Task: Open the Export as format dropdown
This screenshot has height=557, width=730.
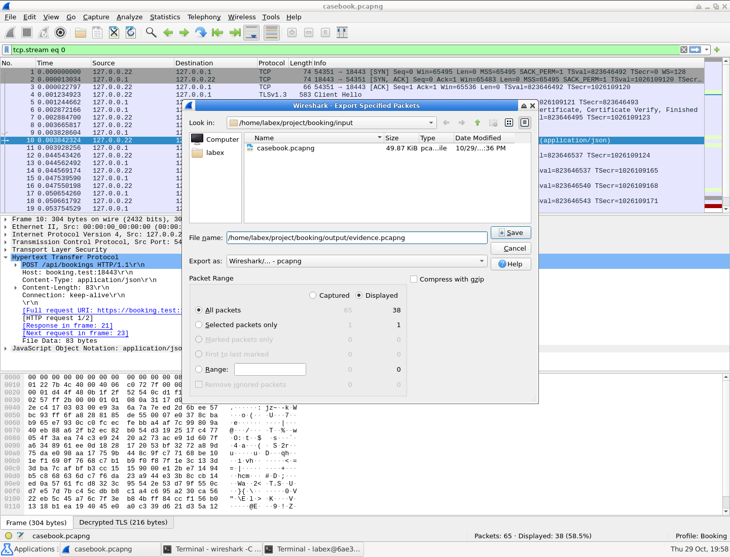Action: pyautogui.click(x=357, y=261)
